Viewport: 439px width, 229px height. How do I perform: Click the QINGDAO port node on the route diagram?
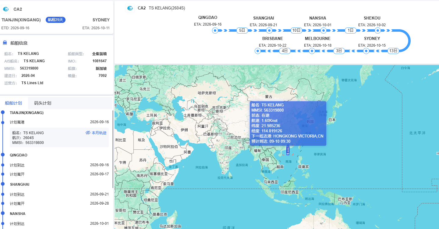[x=215, y=30]
